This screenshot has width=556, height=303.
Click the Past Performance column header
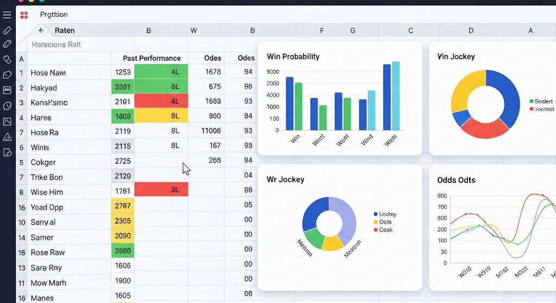click(151, 58)
